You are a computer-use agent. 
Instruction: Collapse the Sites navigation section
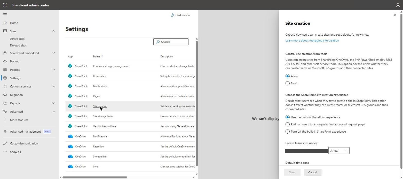click(53, 31)
